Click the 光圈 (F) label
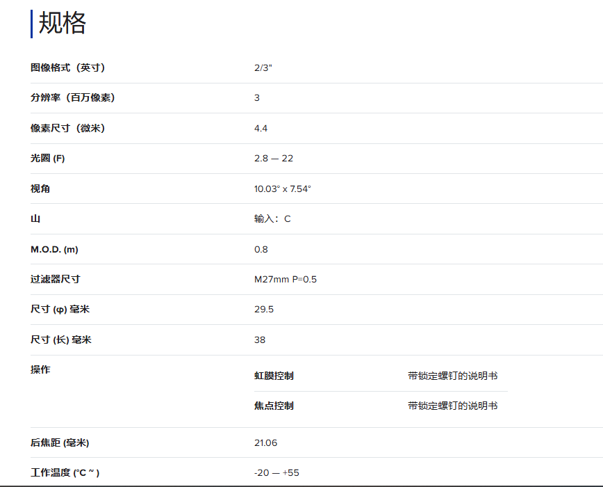This screenshot has height=487, width=603. [48, 158]
